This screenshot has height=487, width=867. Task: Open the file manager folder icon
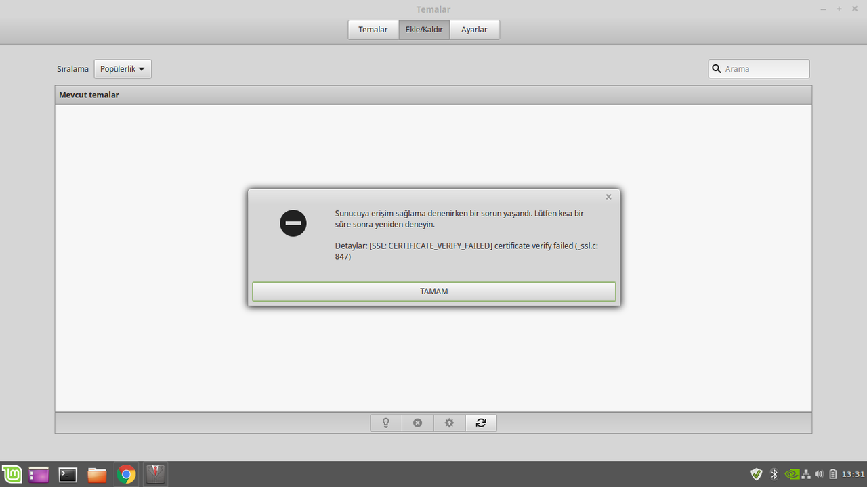[97, 475]
